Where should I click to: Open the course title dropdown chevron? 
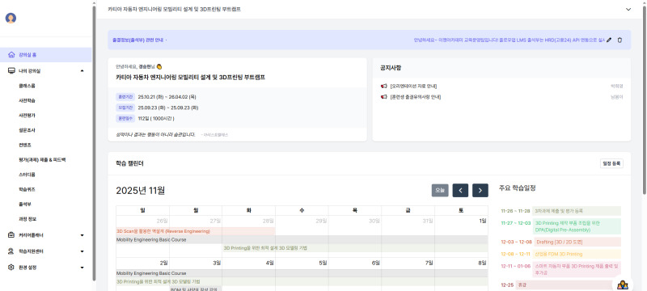click(x=628, y=9)
